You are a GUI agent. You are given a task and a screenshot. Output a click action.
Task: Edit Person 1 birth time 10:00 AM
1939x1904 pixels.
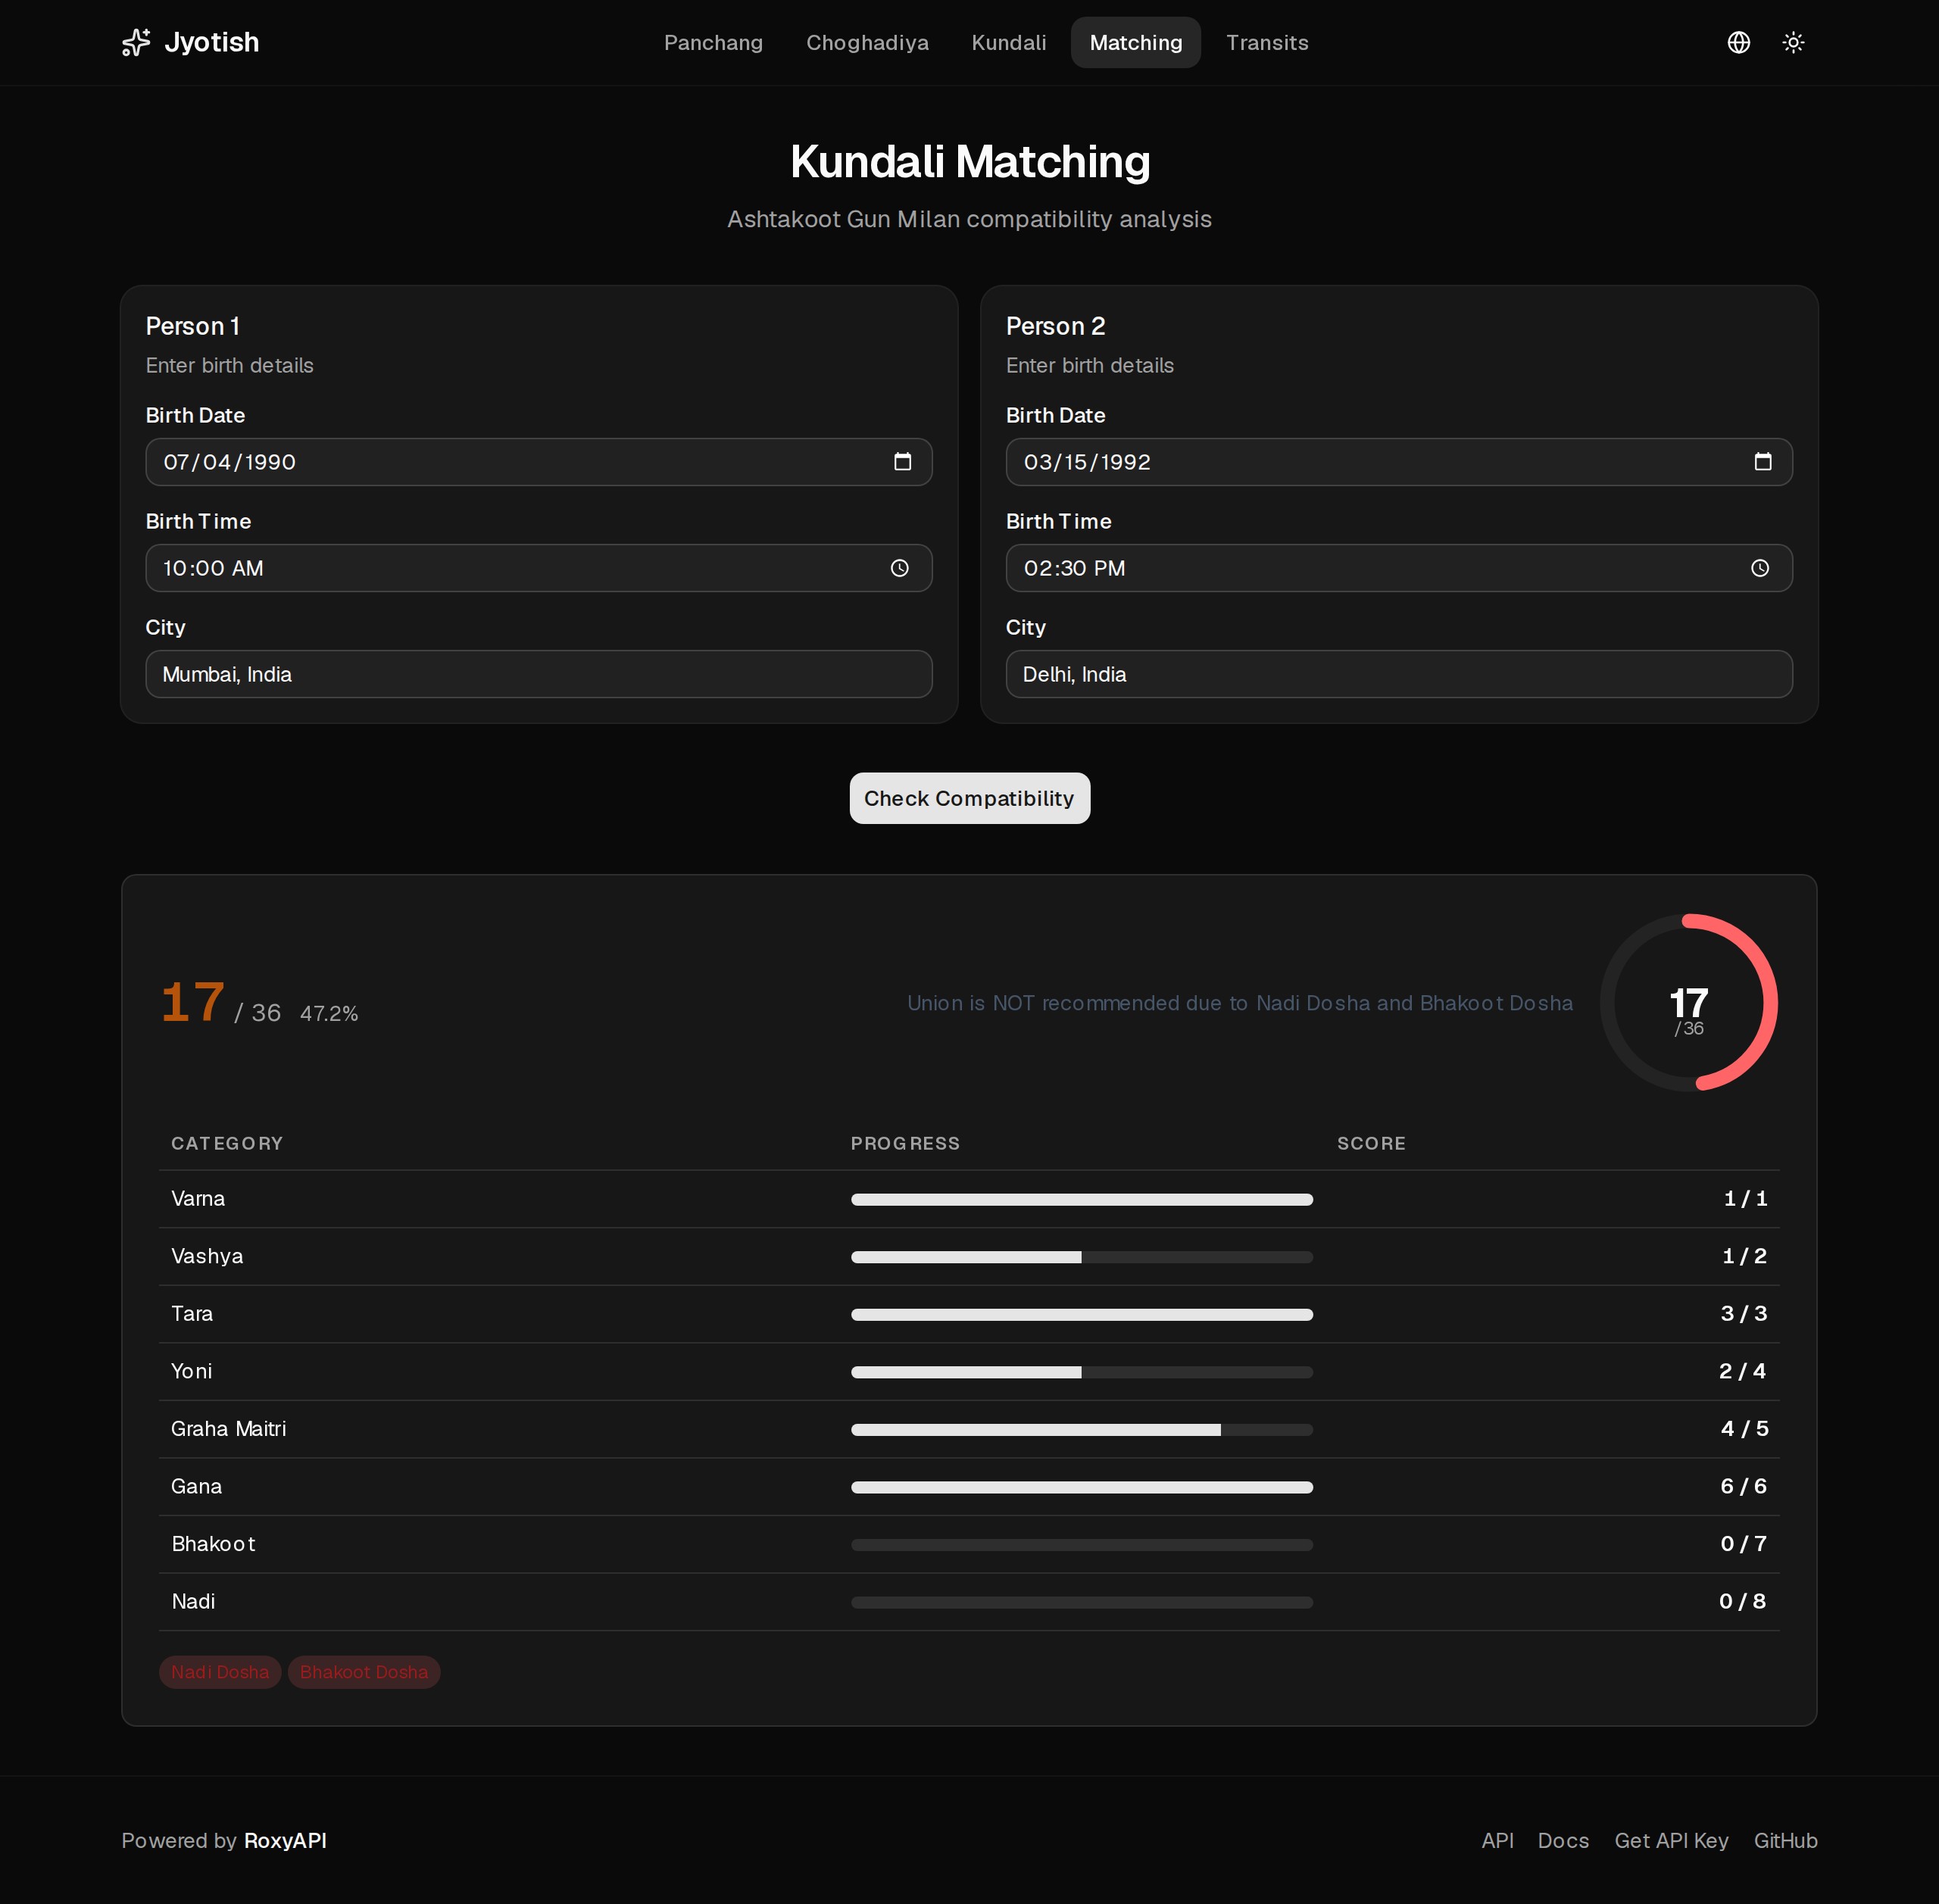[539, 568]
